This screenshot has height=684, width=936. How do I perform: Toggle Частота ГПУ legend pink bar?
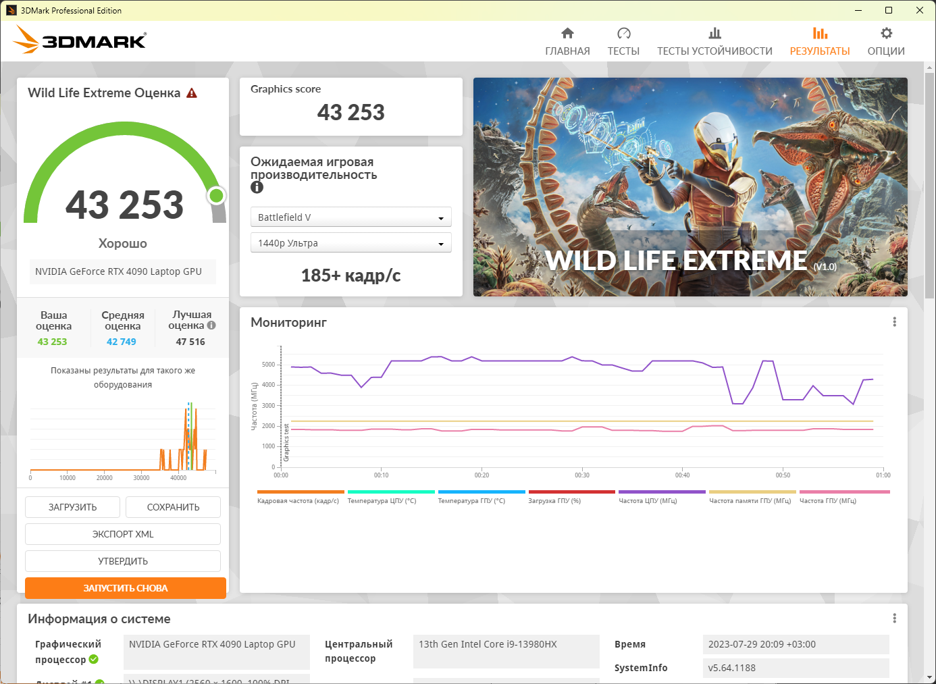click(845, 492)
